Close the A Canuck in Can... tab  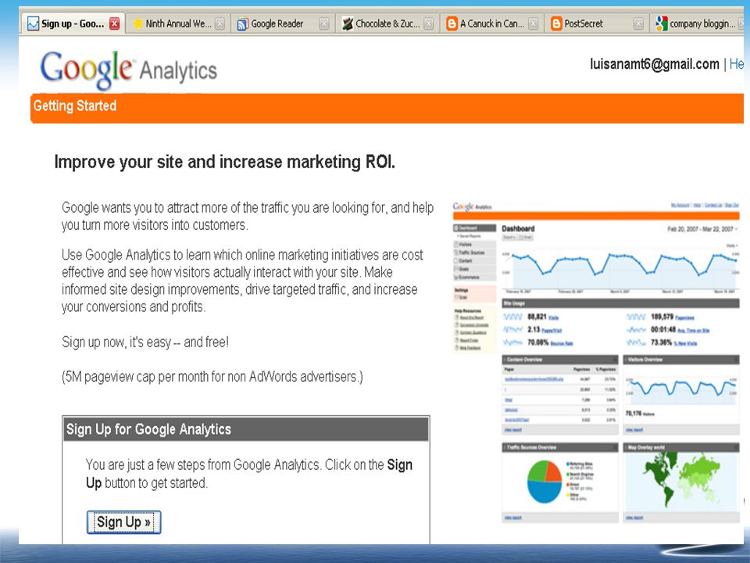tap(534, 23)
